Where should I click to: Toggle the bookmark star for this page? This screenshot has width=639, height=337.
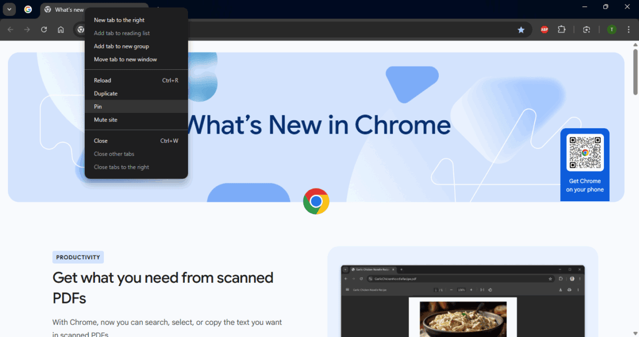(x=521, y=30)
